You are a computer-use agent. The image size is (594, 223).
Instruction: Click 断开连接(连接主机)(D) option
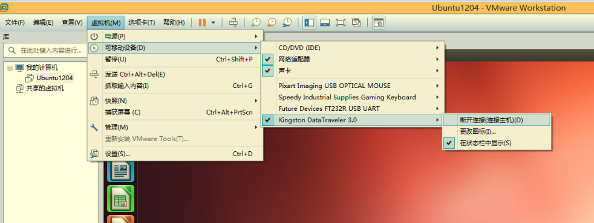[497, 121]
